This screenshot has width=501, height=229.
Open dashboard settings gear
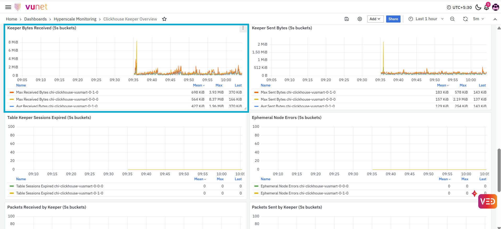click(360, 19)
